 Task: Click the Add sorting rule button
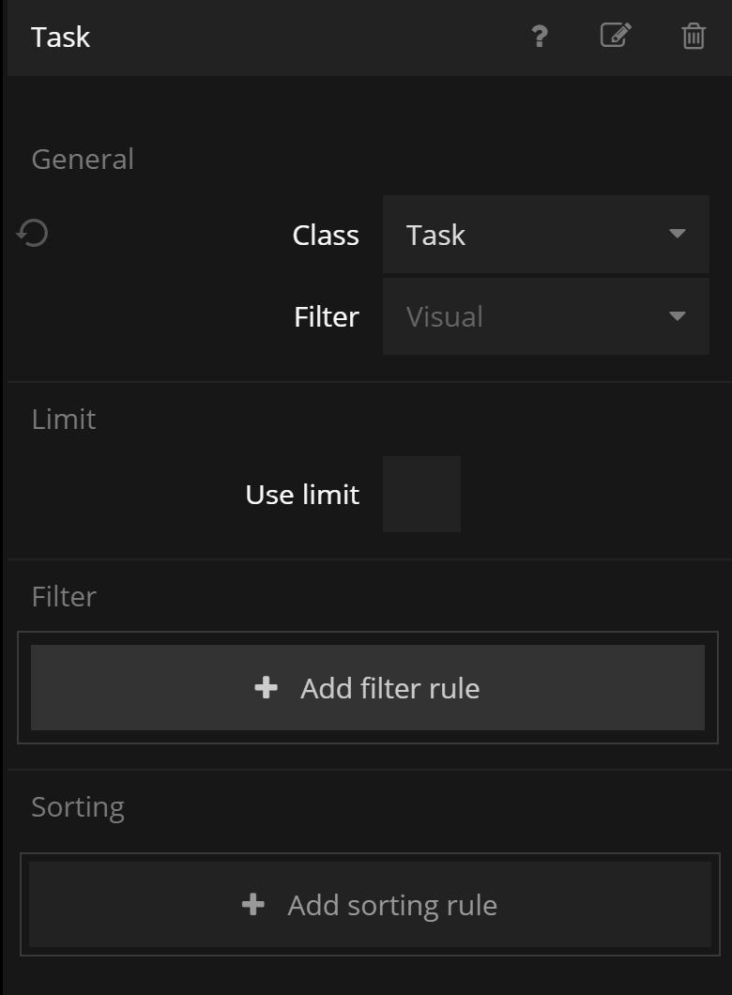(371, 904)
